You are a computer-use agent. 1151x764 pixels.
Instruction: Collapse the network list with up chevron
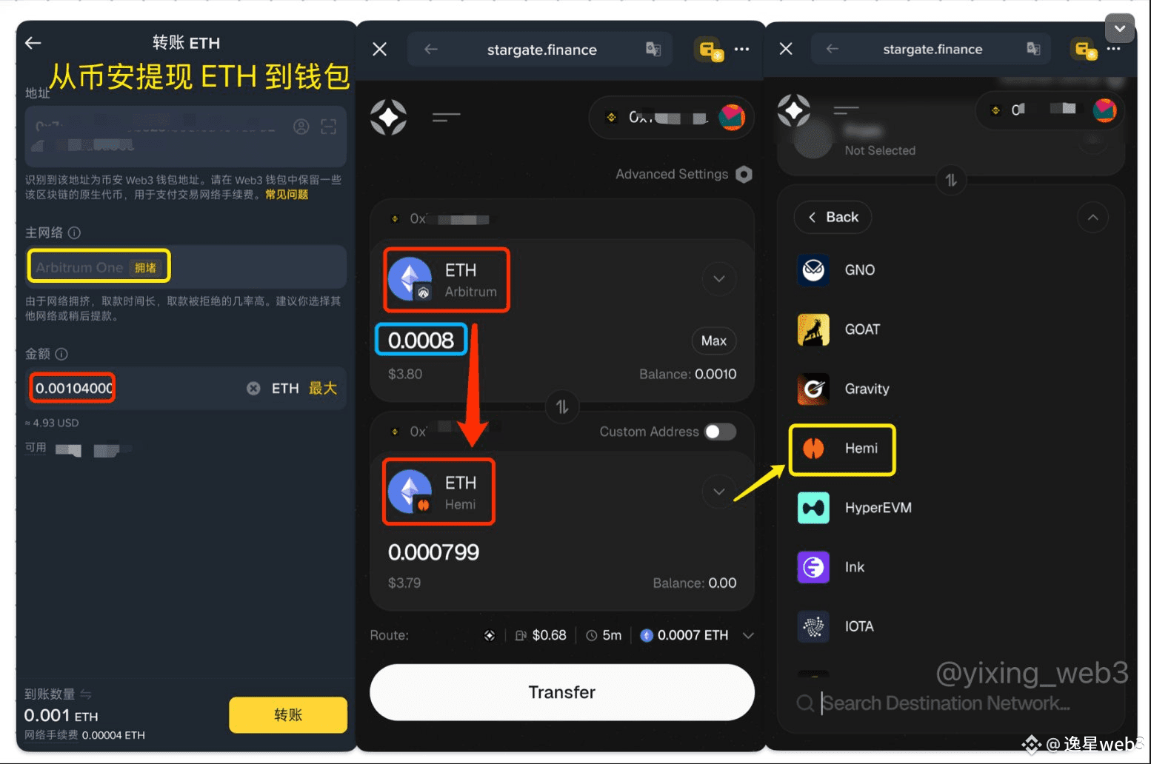click(1092, 217)
